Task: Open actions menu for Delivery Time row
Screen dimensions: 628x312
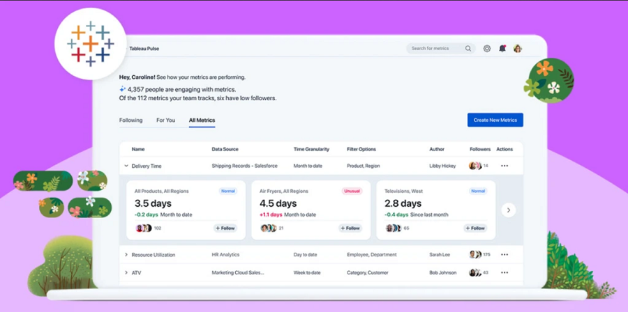Action: tap(504, 166)
